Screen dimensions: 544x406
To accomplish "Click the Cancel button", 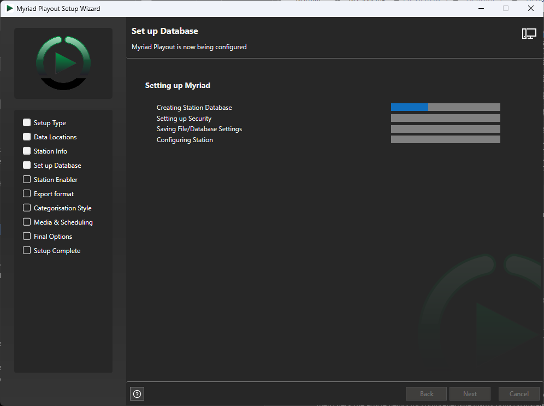I will pos(519,394).
